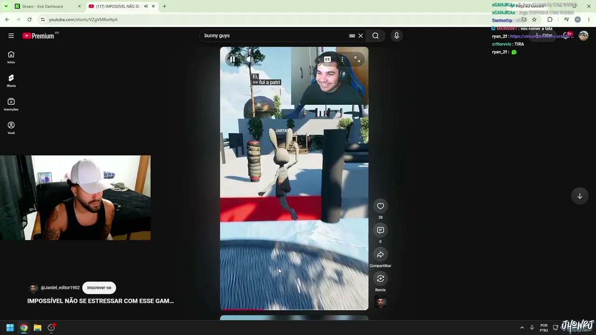Open the Short's sound thumbnail
The width and height of the screenshot is (596, 335).
[380, 302]
